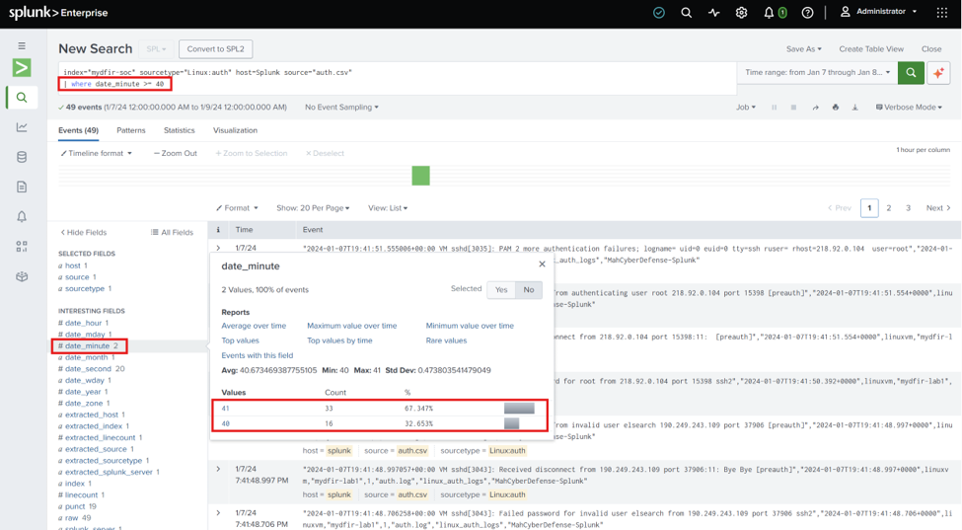The image size is (962, 530).
Task: Click the Convert to SPL2 button
Action: coord(215,49)
